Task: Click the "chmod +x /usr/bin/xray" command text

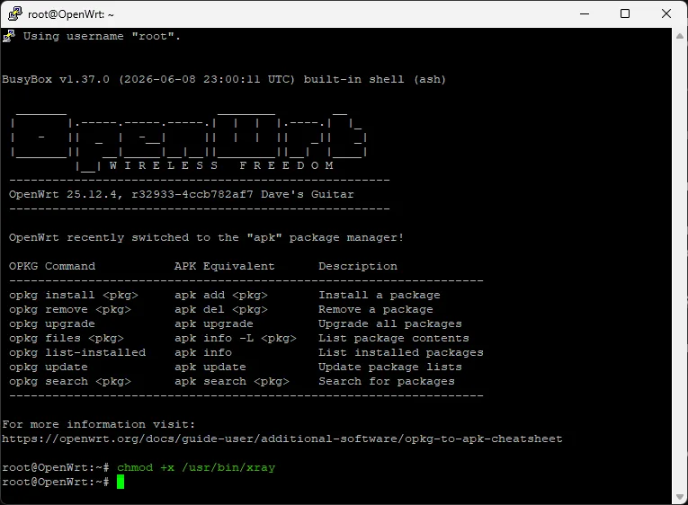Action: [196, 468]
